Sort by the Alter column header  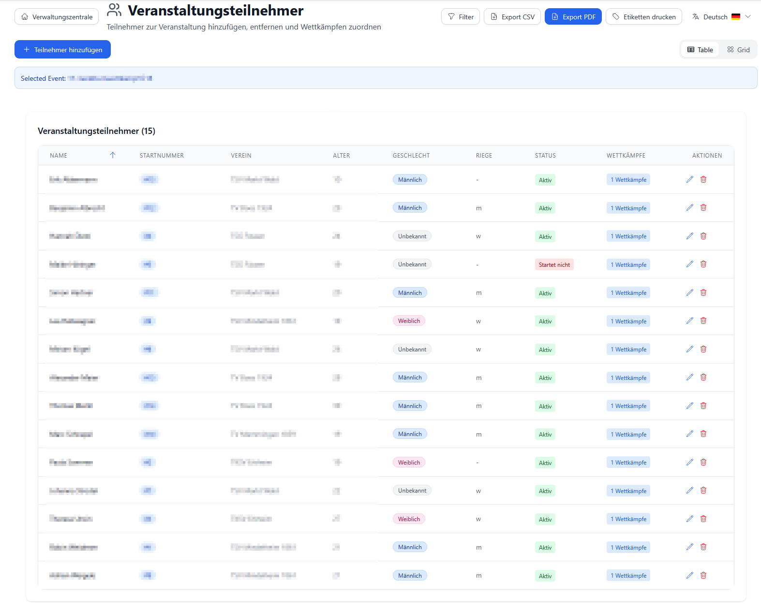click(x=341, y=156)
